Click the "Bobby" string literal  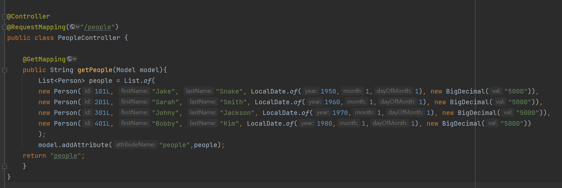(165, 123)
